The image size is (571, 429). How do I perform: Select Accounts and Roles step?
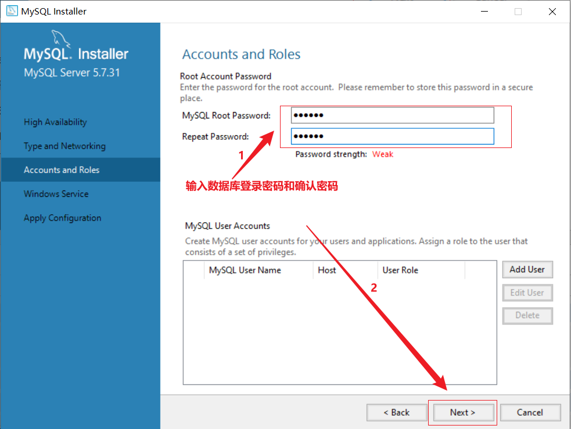point(81,170)
